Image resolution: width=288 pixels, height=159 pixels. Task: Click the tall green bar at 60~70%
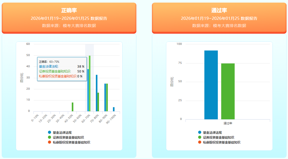pyautogui.click(x=90, y=83)
